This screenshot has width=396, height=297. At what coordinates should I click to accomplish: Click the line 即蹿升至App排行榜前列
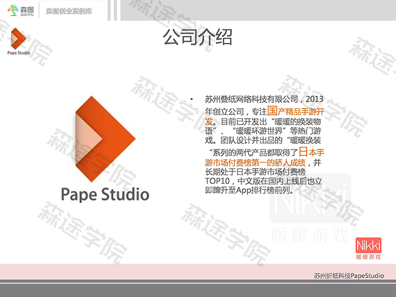pos(250,190)
